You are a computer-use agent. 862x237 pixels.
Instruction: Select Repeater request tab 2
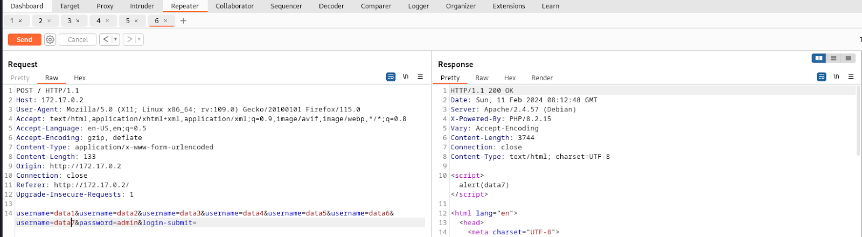[x=40, y=20]
